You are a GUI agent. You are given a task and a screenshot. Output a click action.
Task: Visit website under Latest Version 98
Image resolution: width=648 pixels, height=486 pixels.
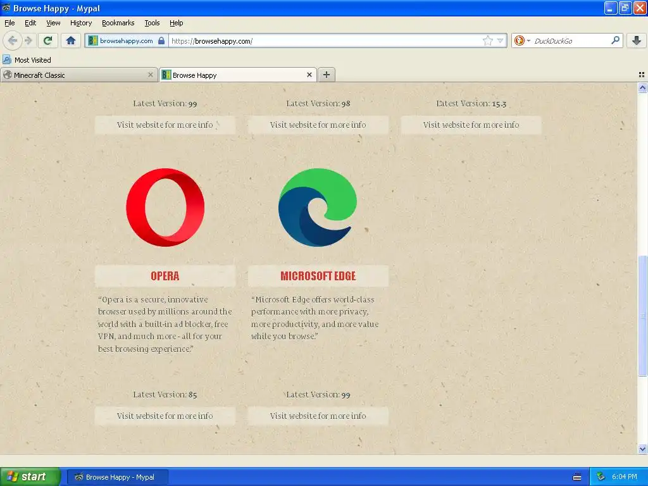coord(318,125)
